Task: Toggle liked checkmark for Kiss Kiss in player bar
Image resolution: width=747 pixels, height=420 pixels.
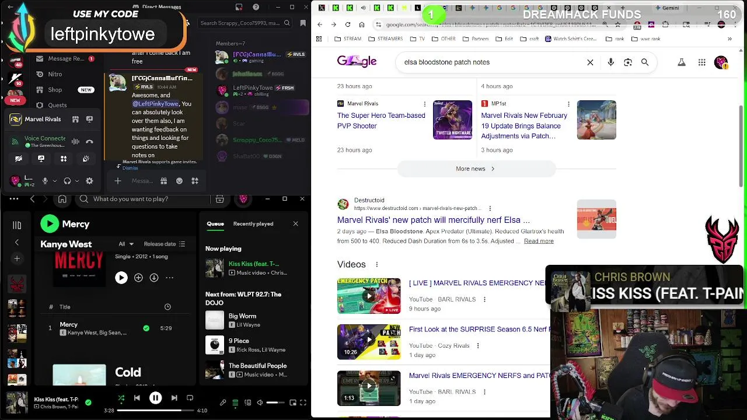Action: pyautogui.click(x=88, y=402)
